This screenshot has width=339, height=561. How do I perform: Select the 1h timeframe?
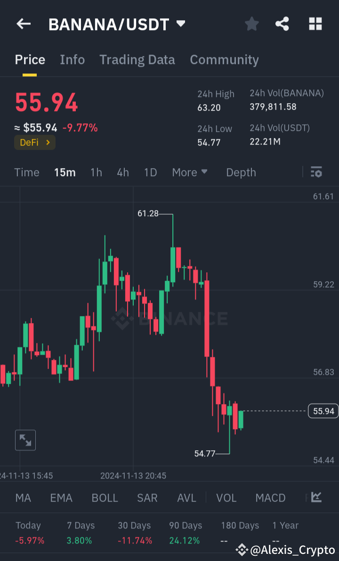[x=96, y=172]
